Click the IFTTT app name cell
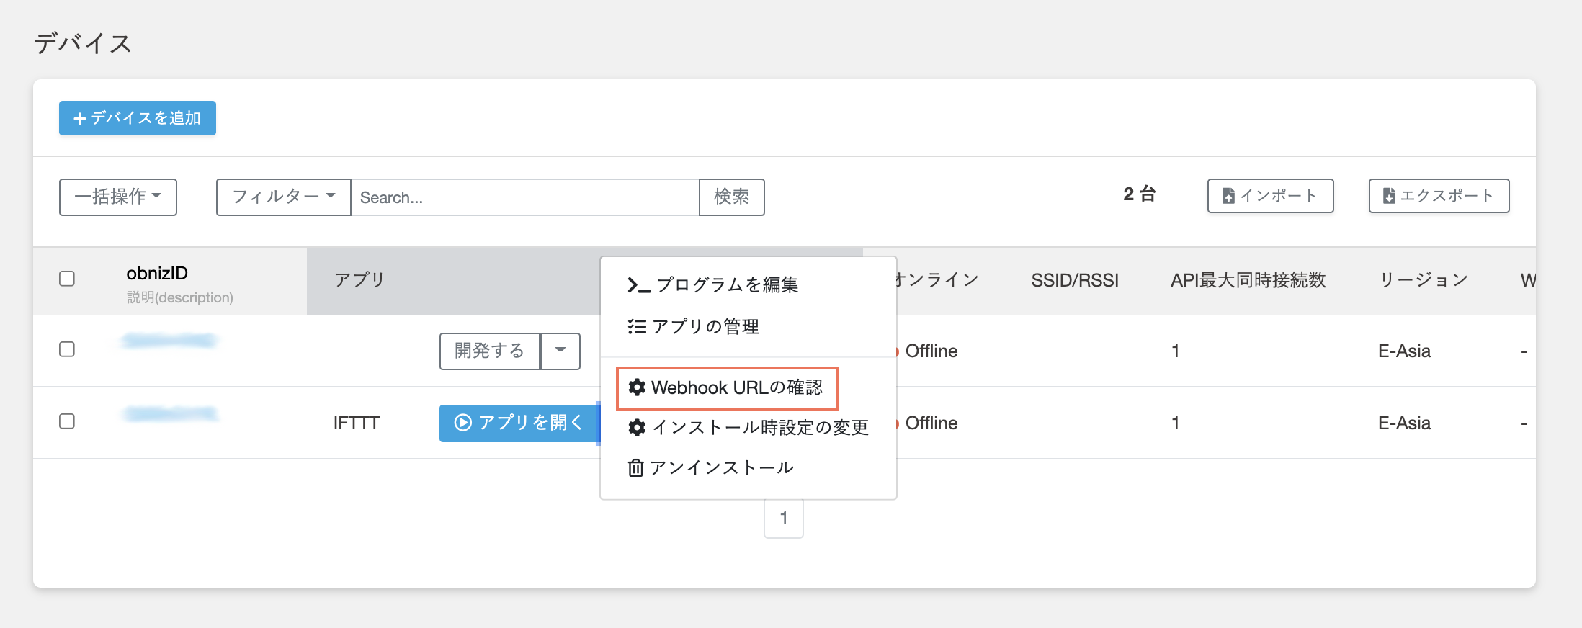The height and width of the screenshot is (628, 1582). click(x=357, y=423)
